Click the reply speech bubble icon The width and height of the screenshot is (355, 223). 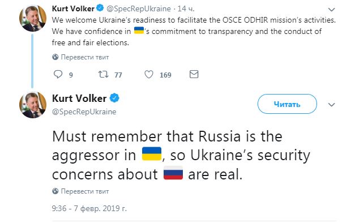tap(58, 74)
